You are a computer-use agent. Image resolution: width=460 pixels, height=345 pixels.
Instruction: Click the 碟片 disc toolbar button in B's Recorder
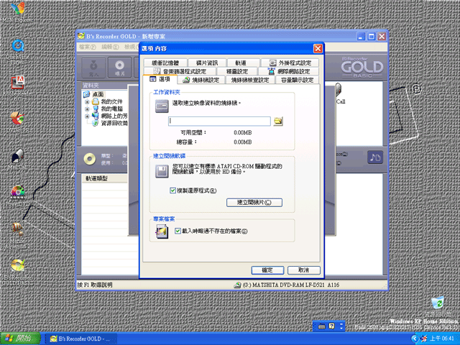point(119,67)
